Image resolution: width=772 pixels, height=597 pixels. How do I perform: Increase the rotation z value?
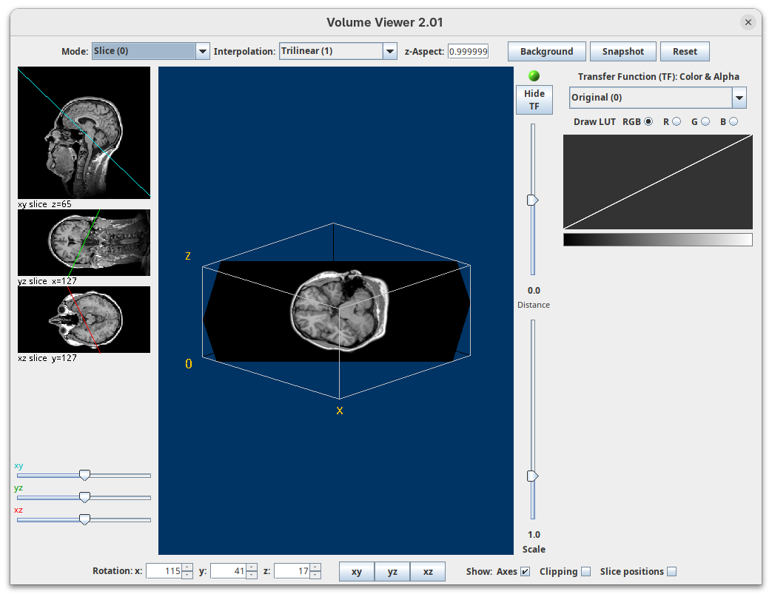[x=315, y=567]
